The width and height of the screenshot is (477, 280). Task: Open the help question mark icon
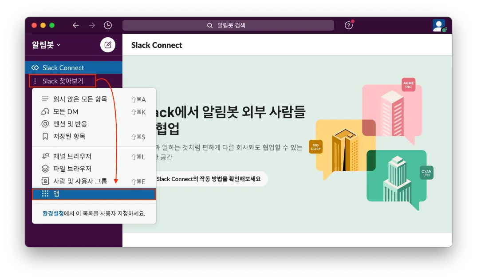[349, 25]
